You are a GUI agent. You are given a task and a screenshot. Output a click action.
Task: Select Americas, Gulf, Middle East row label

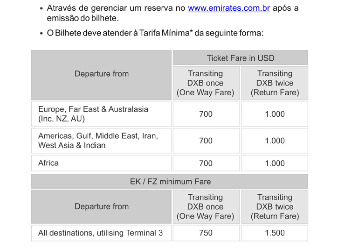[101, 141]
